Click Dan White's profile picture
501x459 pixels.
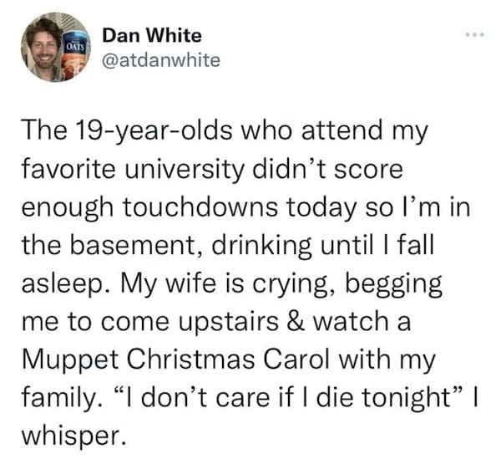point(55,48)
